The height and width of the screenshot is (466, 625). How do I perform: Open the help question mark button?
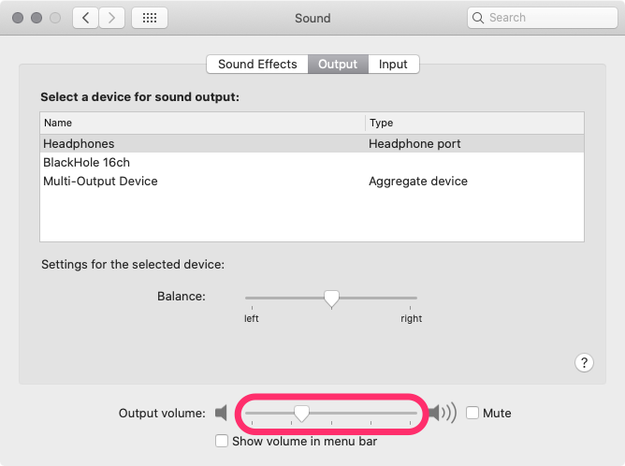pos(584,362)
